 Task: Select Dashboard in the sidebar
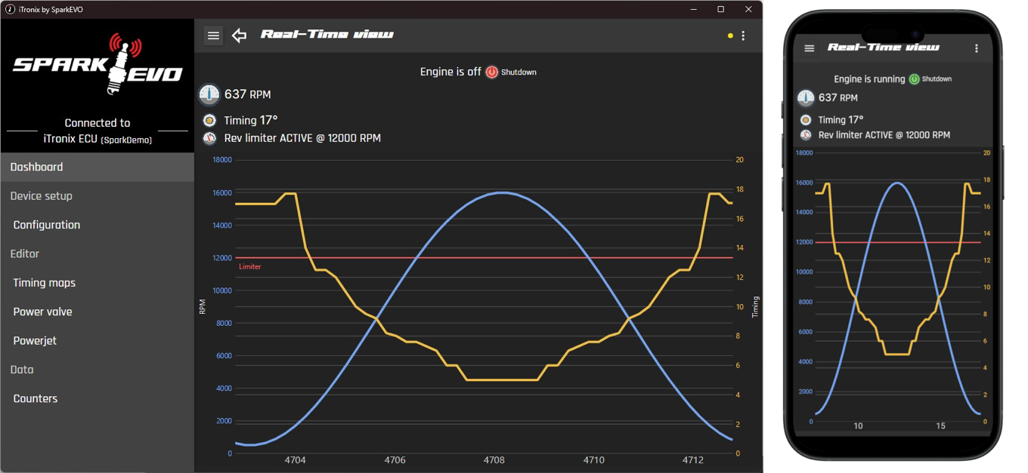36,167
